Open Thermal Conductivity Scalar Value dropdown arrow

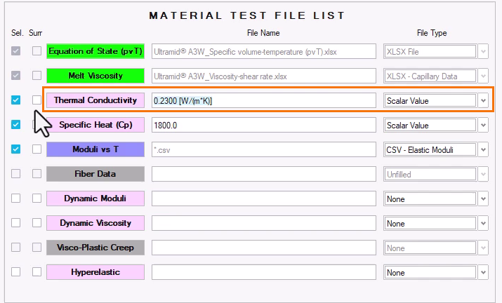[483, 100]
